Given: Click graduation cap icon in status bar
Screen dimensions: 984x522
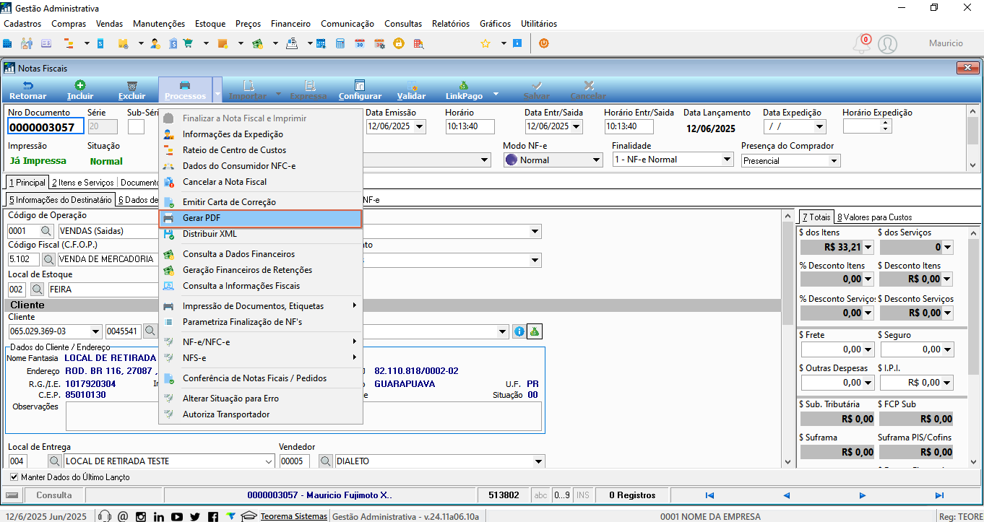Looking at the screenshot, I should pos(249,516).
